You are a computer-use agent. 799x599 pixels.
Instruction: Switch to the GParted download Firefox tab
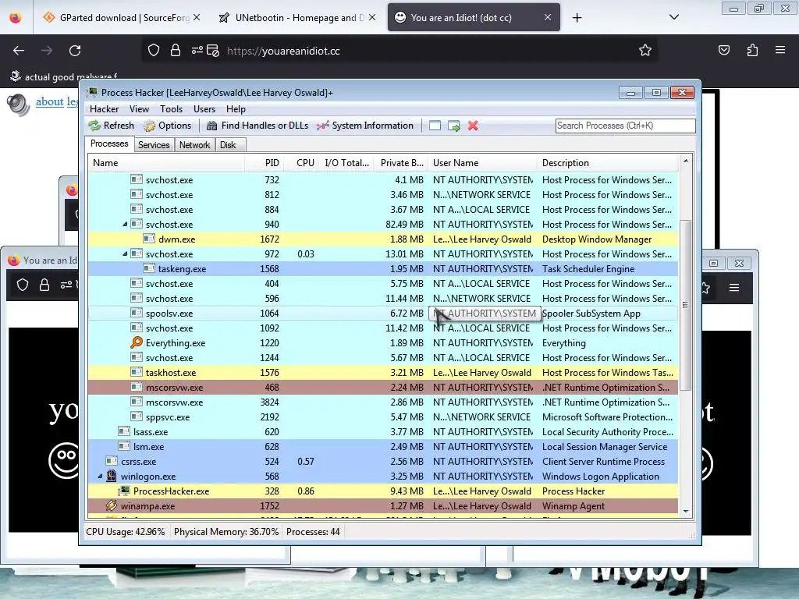coord(123,18)
